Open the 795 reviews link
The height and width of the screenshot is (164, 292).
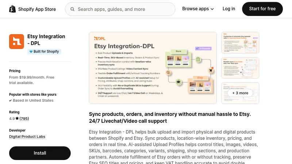(24, 118)
